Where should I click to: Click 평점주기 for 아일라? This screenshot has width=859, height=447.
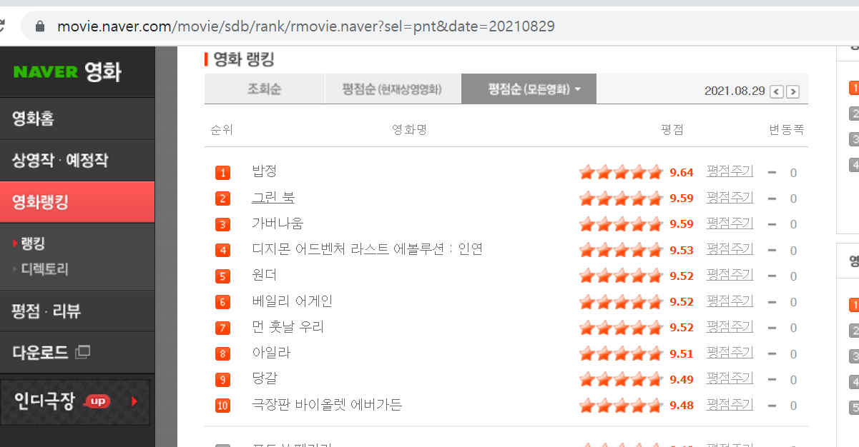point(730,353)
